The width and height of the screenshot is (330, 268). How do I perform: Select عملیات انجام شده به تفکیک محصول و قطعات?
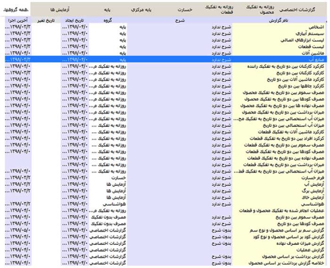pos(281,210)
